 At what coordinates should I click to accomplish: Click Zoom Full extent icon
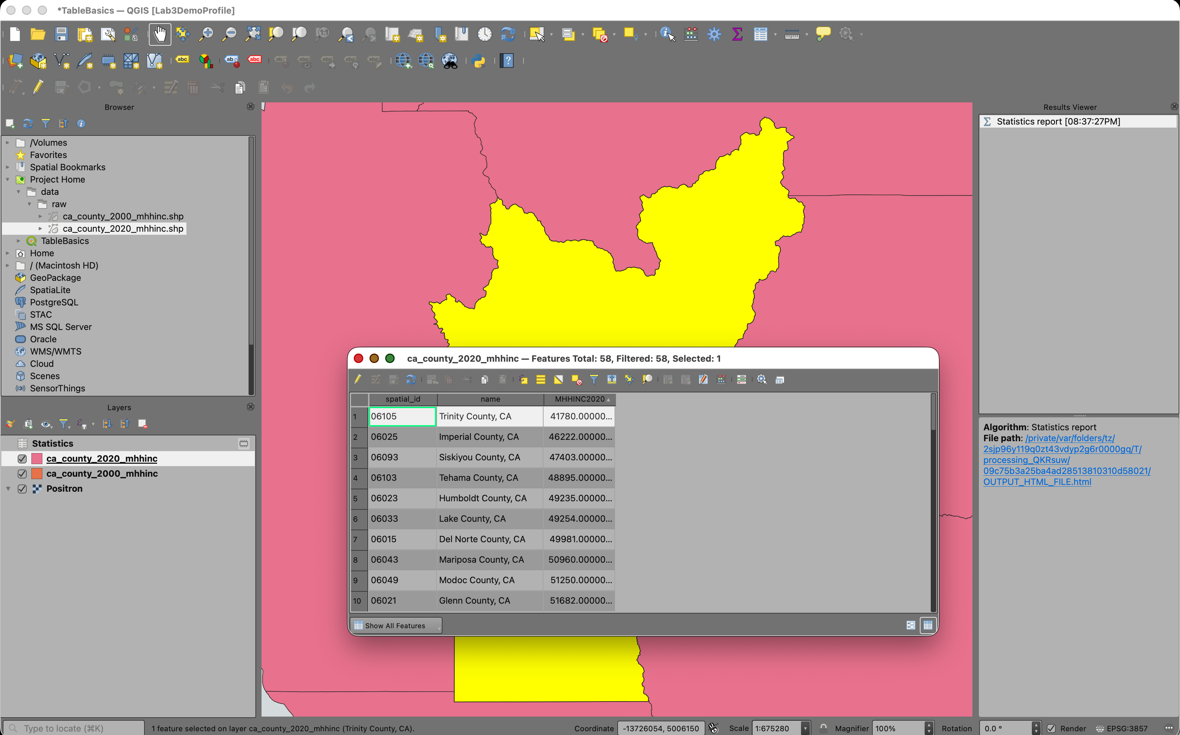pos(253,34)
